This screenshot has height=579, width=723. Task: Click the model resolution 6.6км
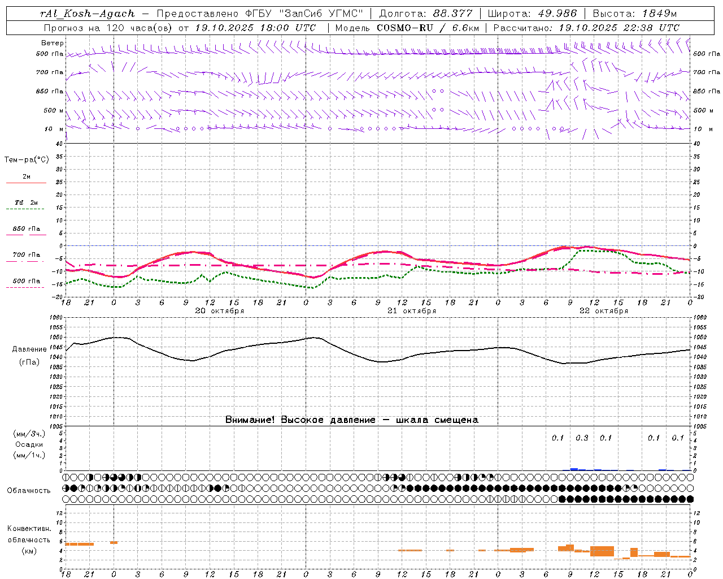[465, 28]
